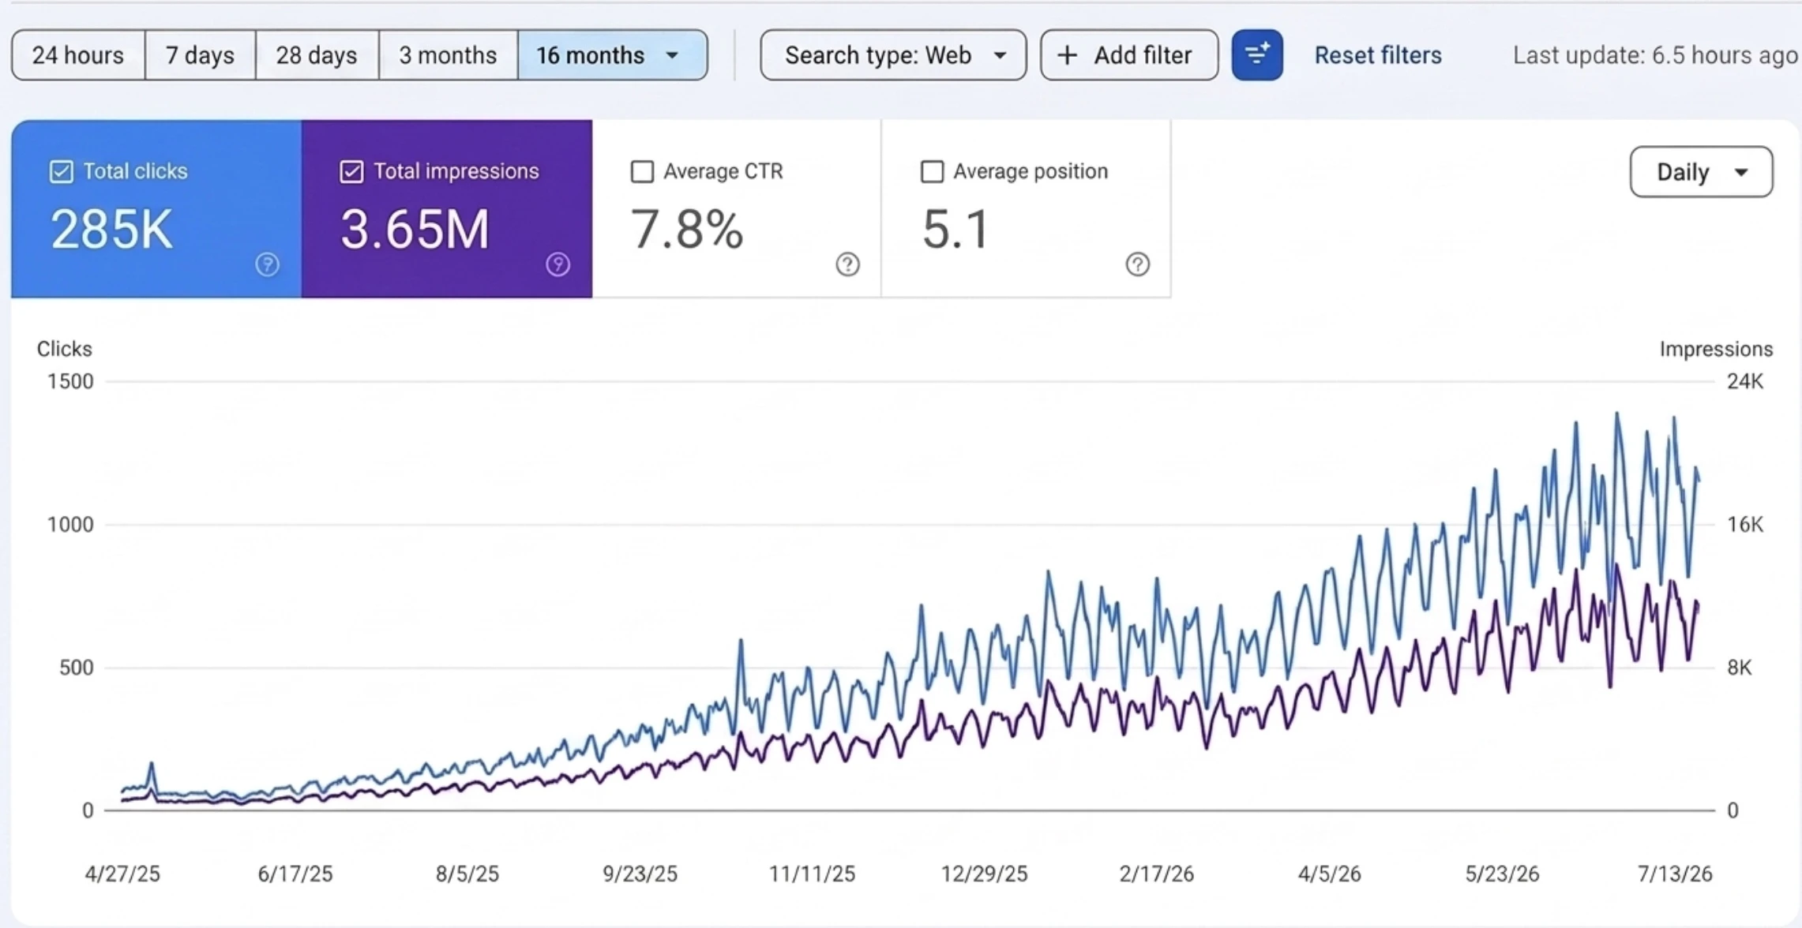Click the 11/11/25 date label on chart axis
This screenshot has height=928, width=1802.
tap(813, 874)
